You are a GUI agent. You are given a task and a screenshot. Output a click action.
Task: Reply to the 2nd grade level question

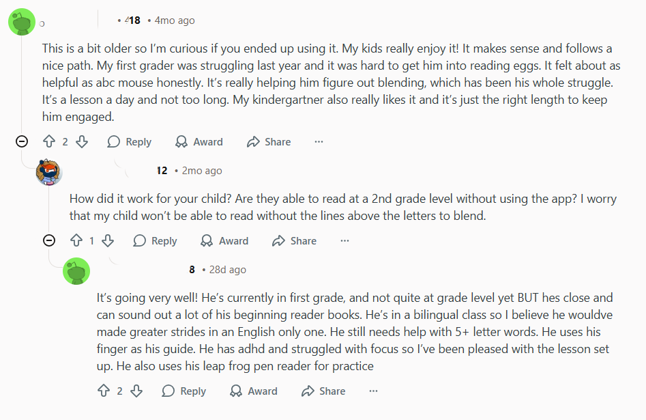click(x=156, y=241)
